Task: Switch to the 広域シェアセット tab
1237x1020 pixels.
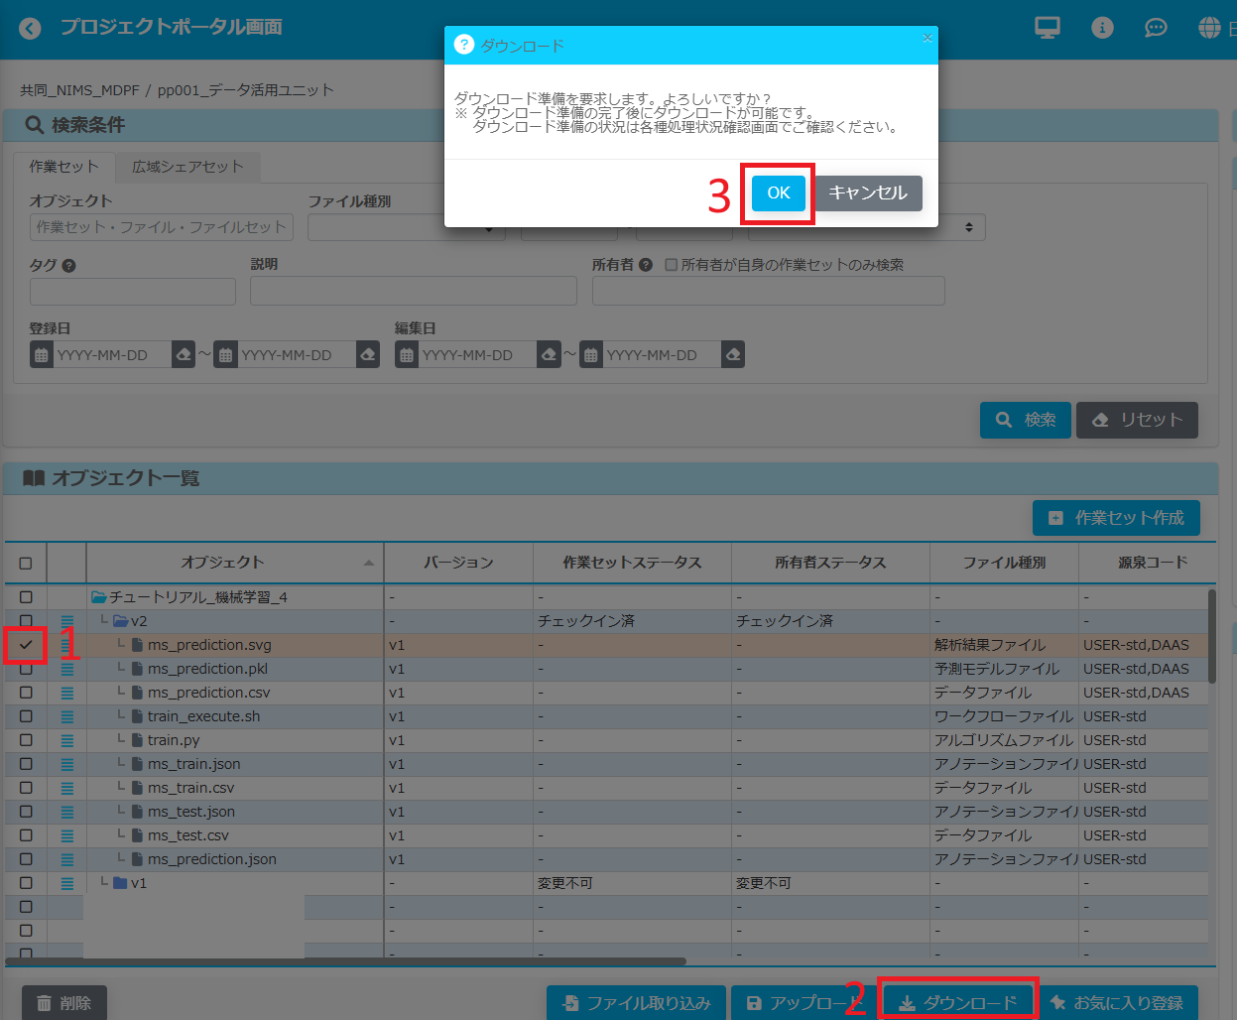Action: click(x=187, y=167)
